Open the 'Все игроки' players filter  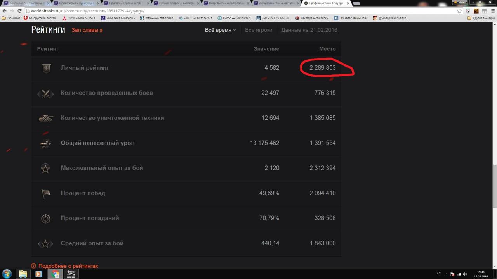point(259,30)
